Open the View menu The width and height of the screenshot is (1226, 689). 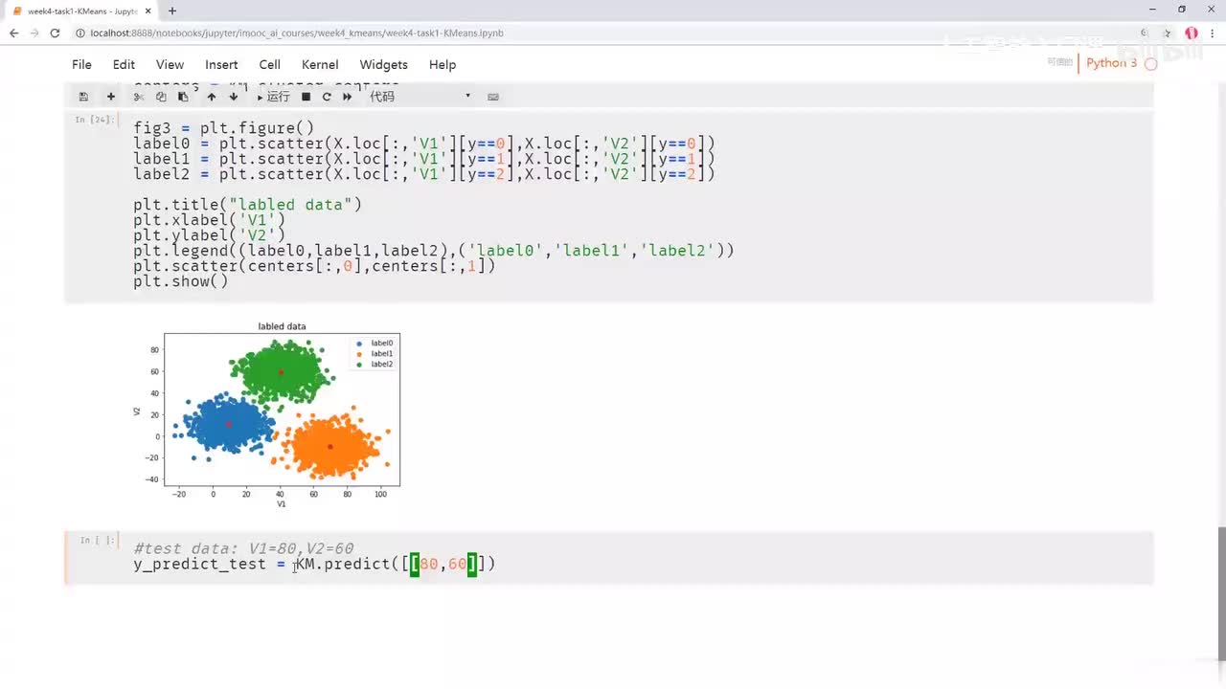[170, 65]
